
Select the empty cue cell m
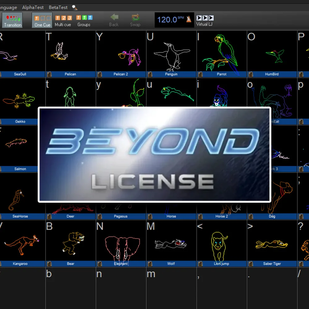[x=171, y=288]
